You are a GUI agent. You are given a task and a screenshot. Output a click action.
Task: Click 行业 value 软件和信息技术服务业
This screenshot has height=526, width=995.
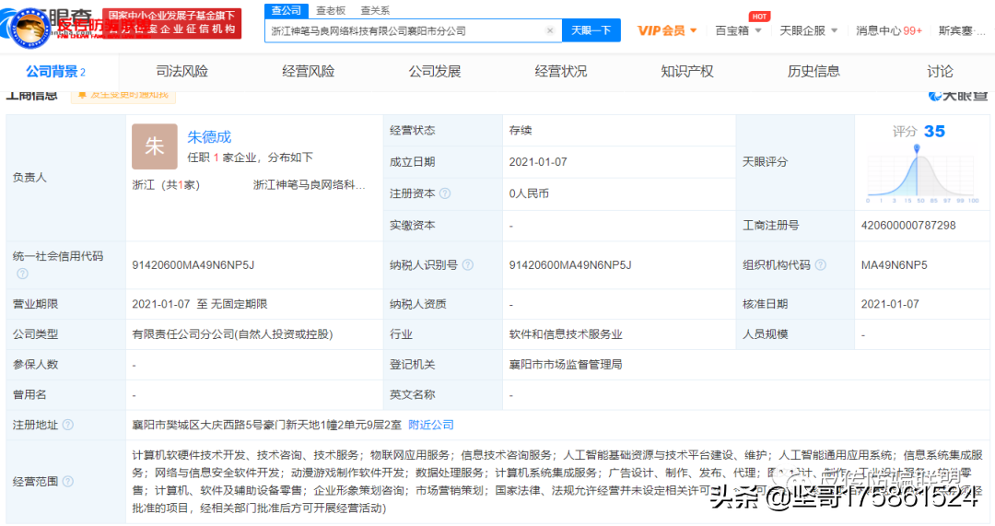[566, 334]
